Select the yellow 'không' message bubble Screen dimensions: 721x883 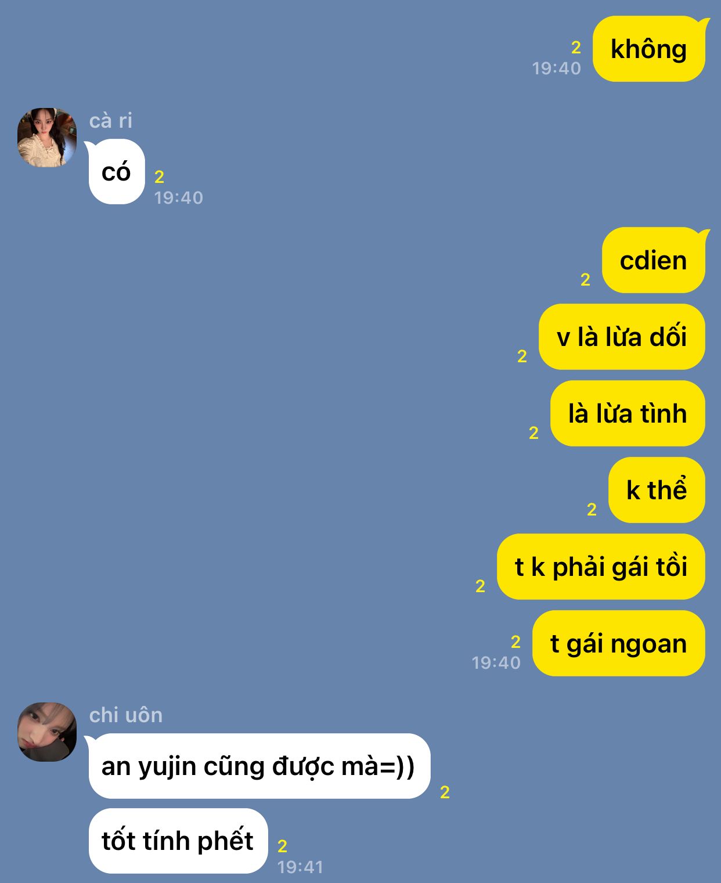[x=649, y=49]
